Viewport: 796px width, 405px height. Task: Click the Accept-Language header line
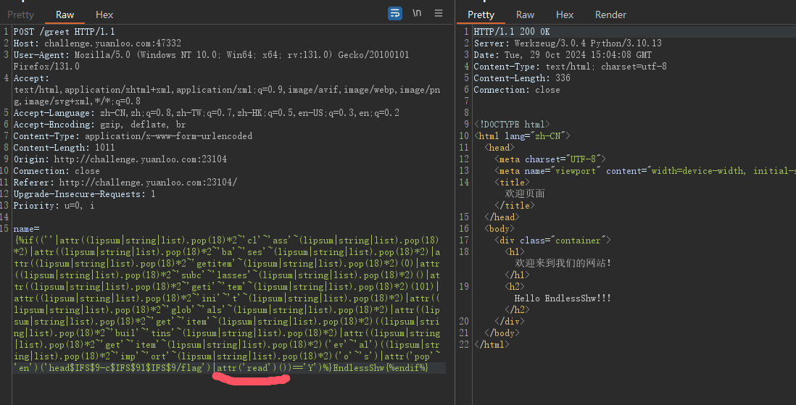206,113
